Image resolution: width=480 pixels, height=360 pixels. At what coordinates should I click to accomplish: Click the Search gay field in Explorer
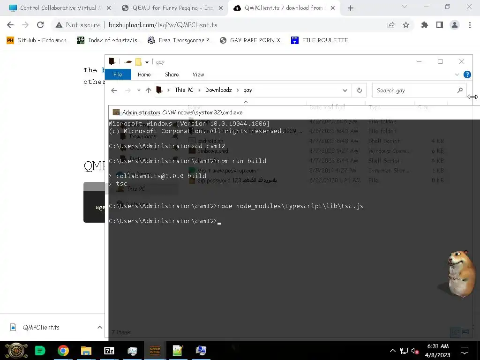coord(420,90)
